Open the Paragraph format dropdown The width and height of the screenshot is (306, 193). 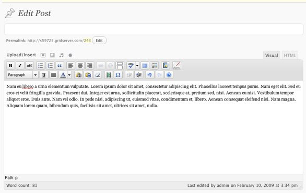tap(22, 75)
